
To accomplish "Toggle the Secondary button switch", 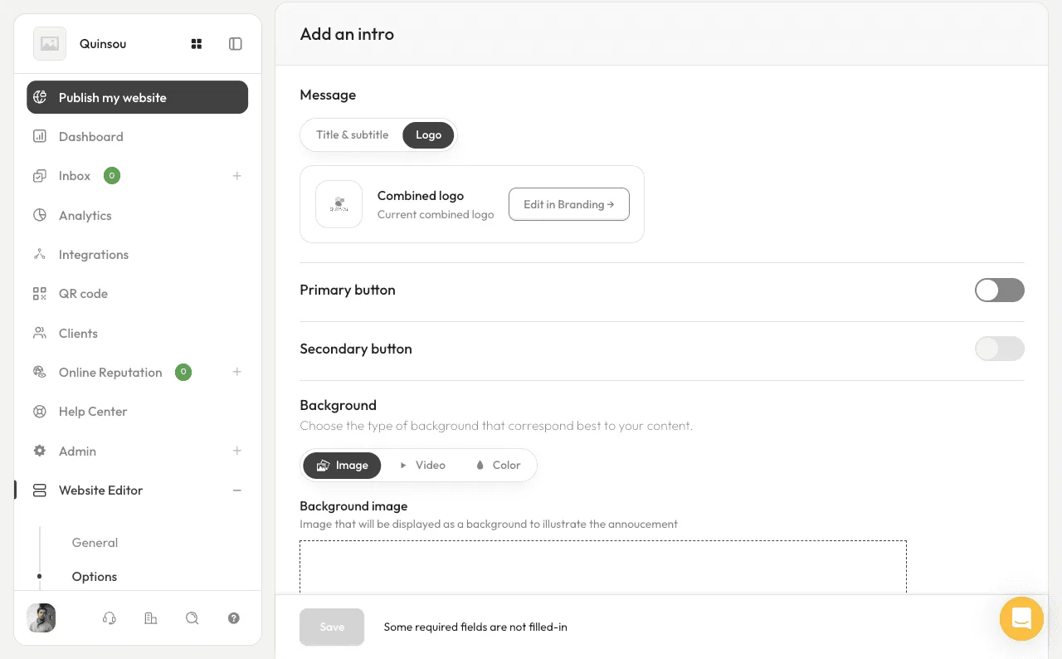I will 1000,349.
